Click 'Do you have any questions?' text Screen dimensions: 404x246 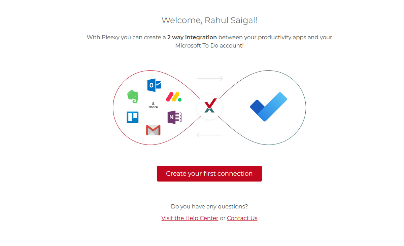[x=209, y=206]
